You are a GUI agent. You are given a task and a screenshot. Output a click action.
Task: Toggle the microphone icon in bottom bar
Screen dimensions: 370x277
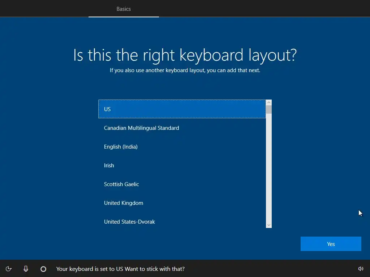(26, 269)
